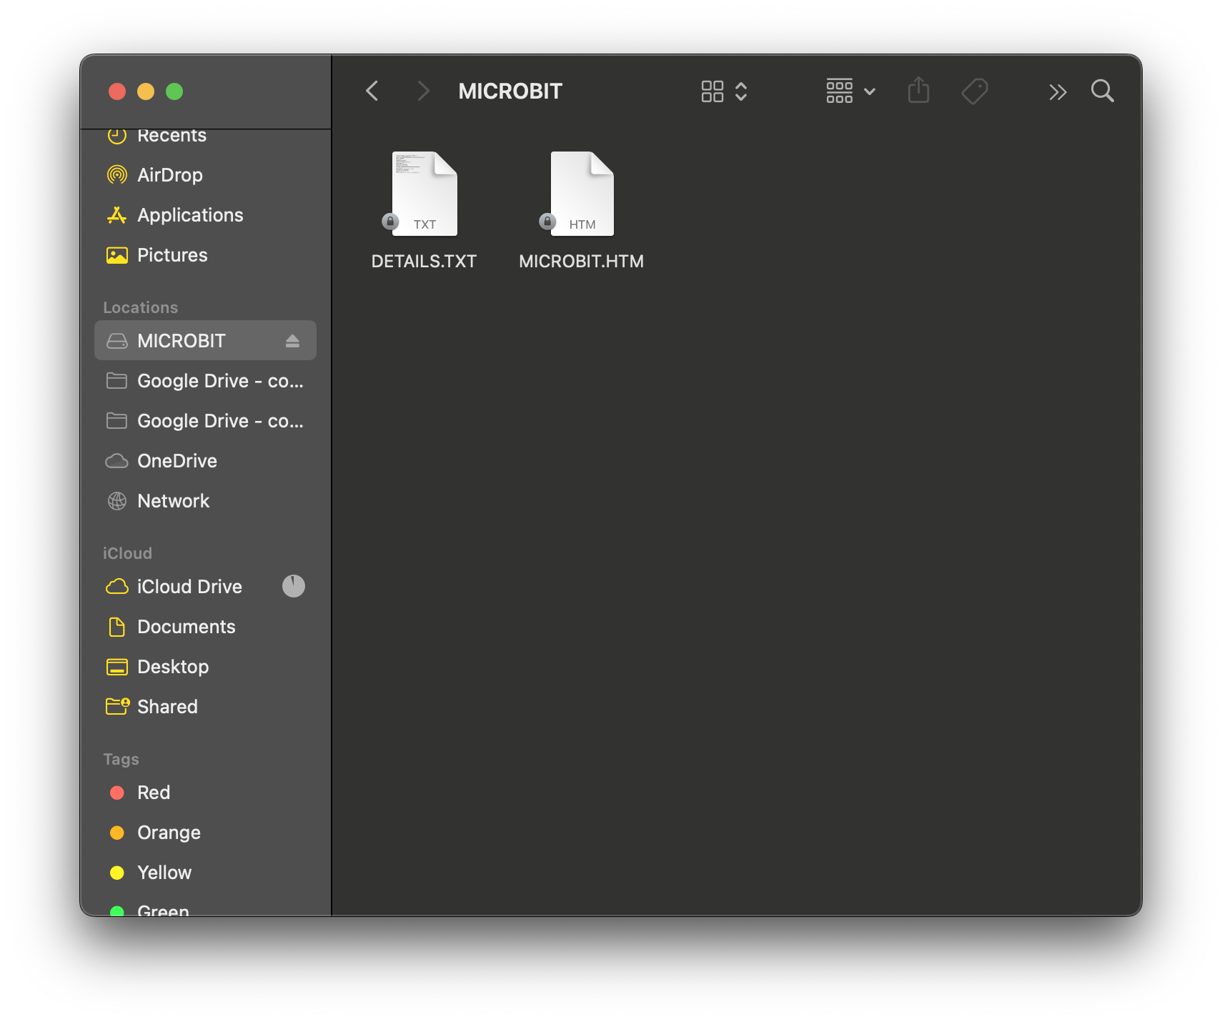Eject the MICROBIT drive
Viewport: 1222px width, 1022px height.
pyautogui.click(x=292, y=341)
